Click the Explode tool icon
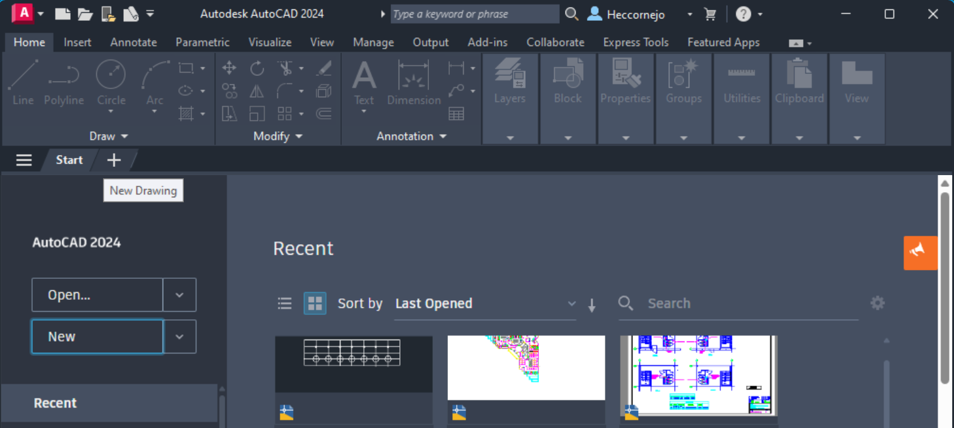The height and width of the screenshot is (428, 954). pyautogui.click(x=323, y=91)
